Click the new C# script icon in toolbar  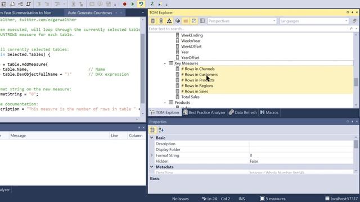tap(29, 4)
